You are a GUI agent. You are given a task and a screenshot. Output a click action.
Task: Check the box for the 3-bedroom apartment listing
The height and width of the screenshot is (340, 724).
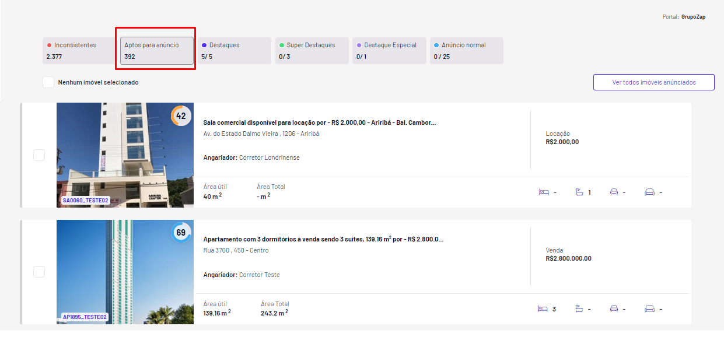(39, 272)
